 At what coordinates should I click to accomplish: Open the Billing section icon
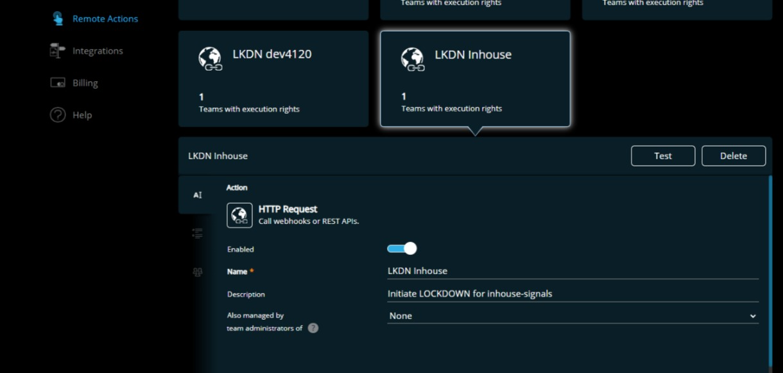[57, 82]
